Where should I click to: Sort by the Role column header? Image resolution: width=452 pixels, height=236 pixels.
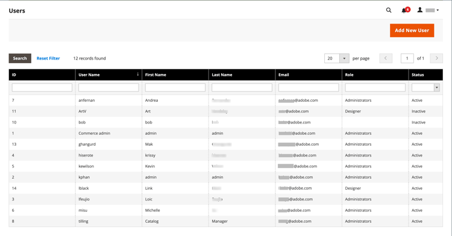click(375, 75)
